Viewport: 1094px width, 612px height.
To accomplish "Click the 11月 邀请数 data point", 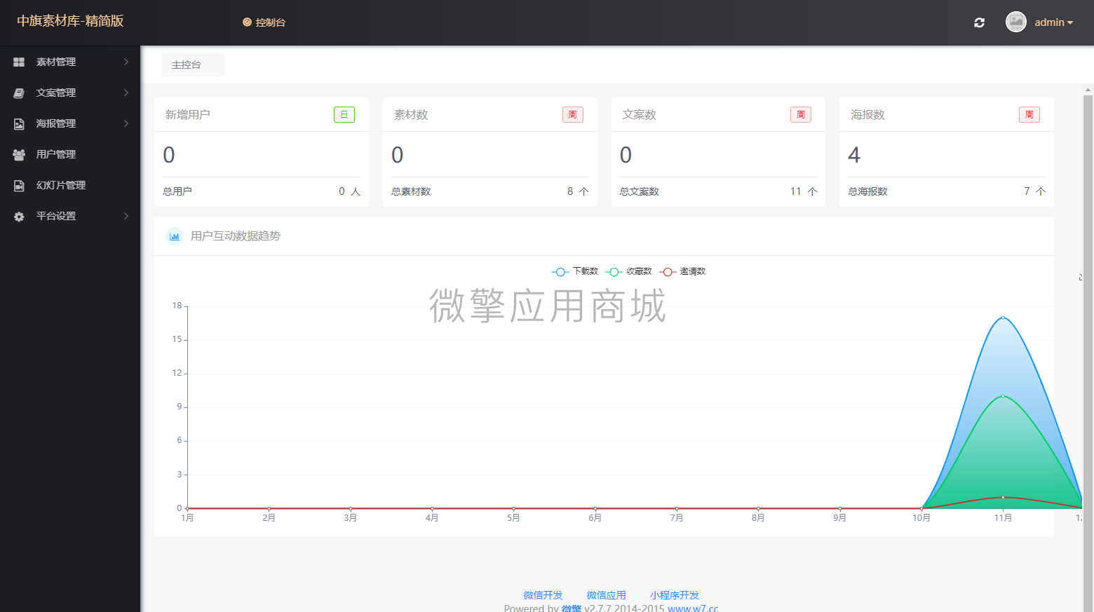I will [1003, 497].
